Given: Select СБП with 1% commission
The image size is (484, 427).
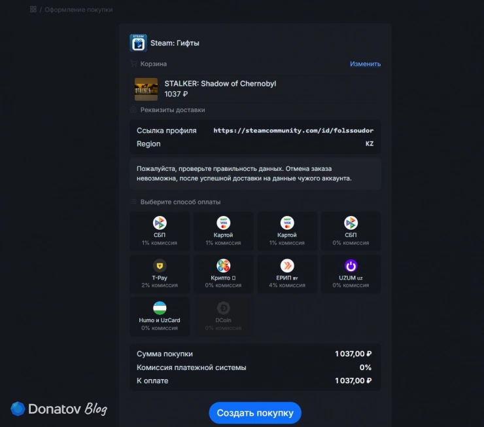Looking at the screenshot, I should coord(160,231).
